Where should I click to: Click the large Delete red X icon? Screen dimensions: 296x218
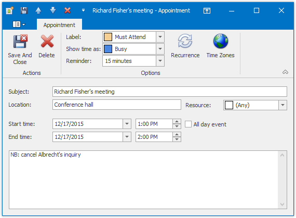pos(47,42)
